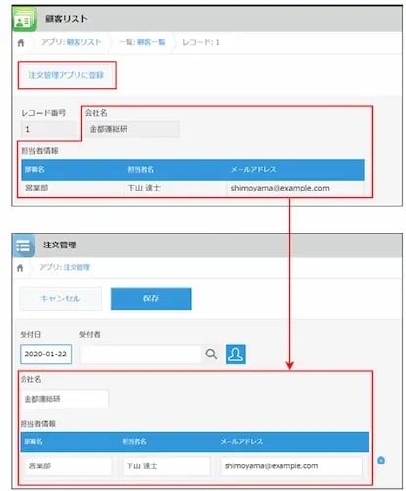This screenshot has height=491, width=406.
Task: Click 担当者名 column header in 顧客リスト table
Action: click(x=141, y=170)
